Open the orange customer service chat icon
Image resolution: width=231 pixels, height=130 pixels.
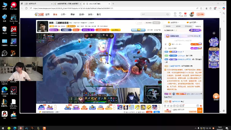[216, 96]
